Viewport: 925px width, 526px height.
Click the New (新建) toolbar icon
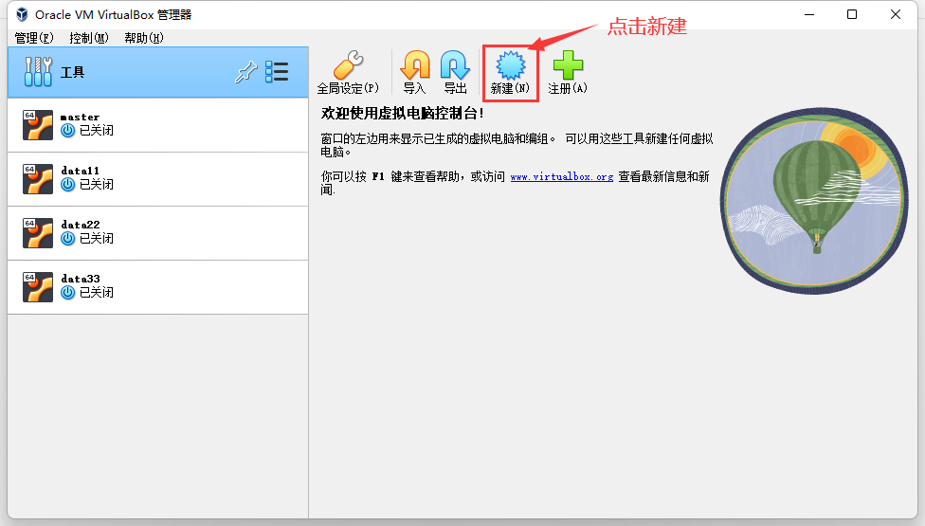(x=510, y=65)
